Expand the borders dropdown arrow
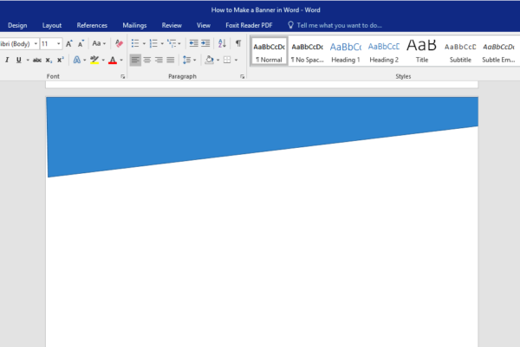This screenshot has width=520, height=347. (x=236, y=61)
